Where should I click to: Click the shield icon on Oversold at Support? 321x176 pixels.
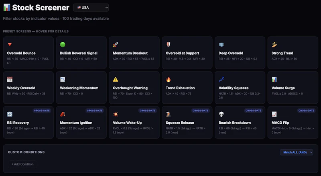pos(168,45)
